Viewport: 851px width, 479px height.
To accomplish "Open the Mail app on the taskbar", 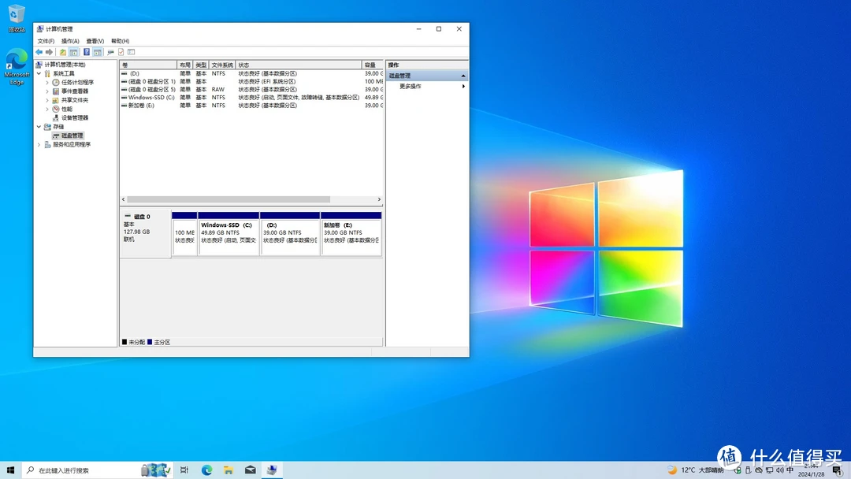I will pos(251,470).
